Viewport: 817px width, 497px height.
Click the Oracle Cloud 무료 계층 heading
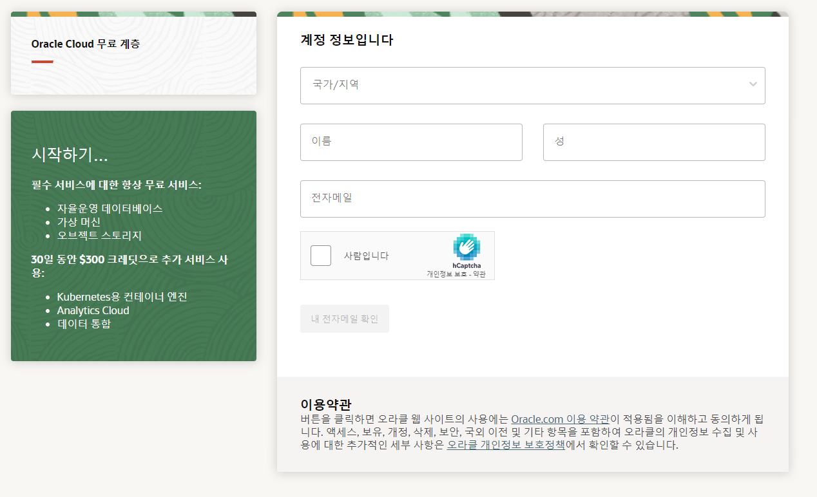click(x=86, y=44)
